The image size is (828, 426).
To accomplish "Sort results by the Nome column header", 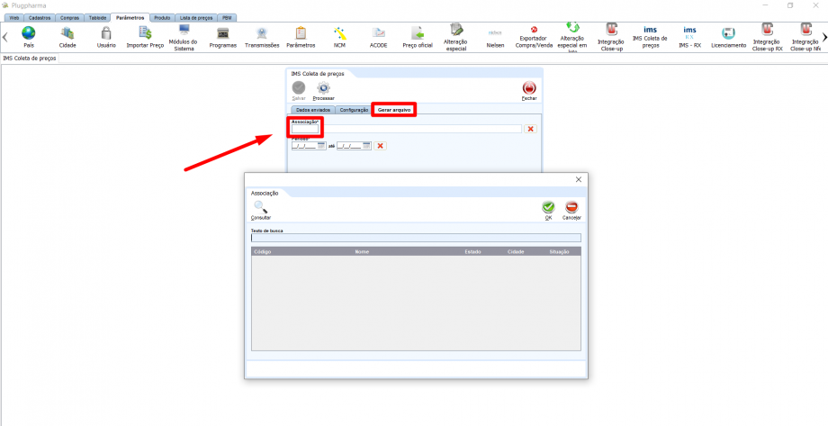I will point(363,252).
